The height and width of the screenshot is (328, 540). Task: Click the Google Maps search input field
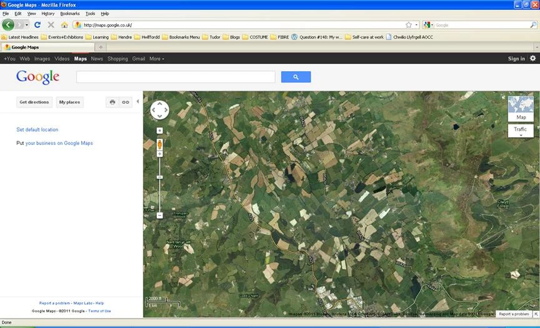[176, 77]
